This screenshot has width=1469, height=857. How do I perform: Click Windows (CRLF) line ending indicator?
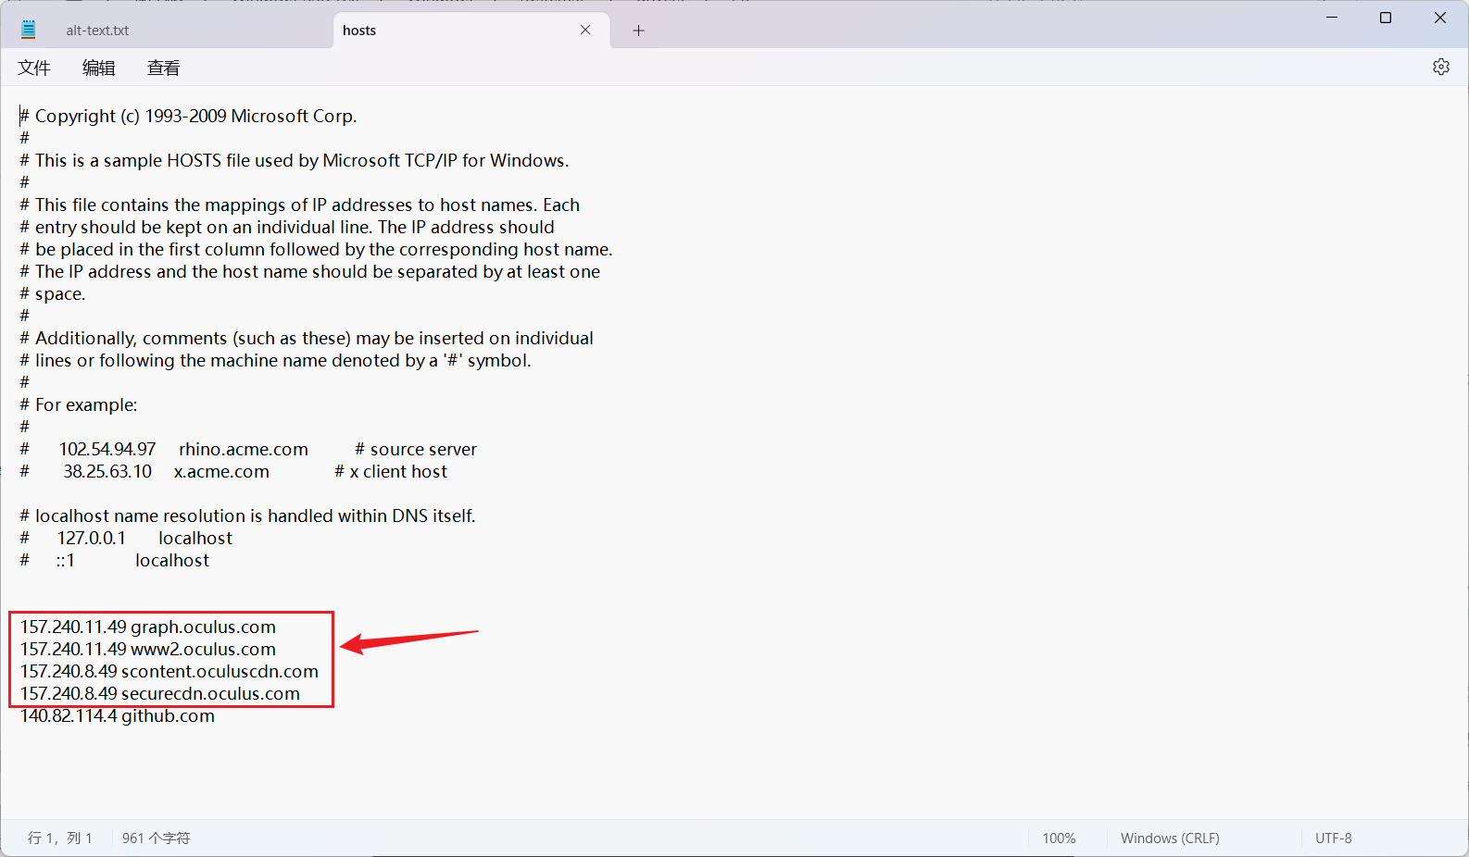(x=1170, y=838)
